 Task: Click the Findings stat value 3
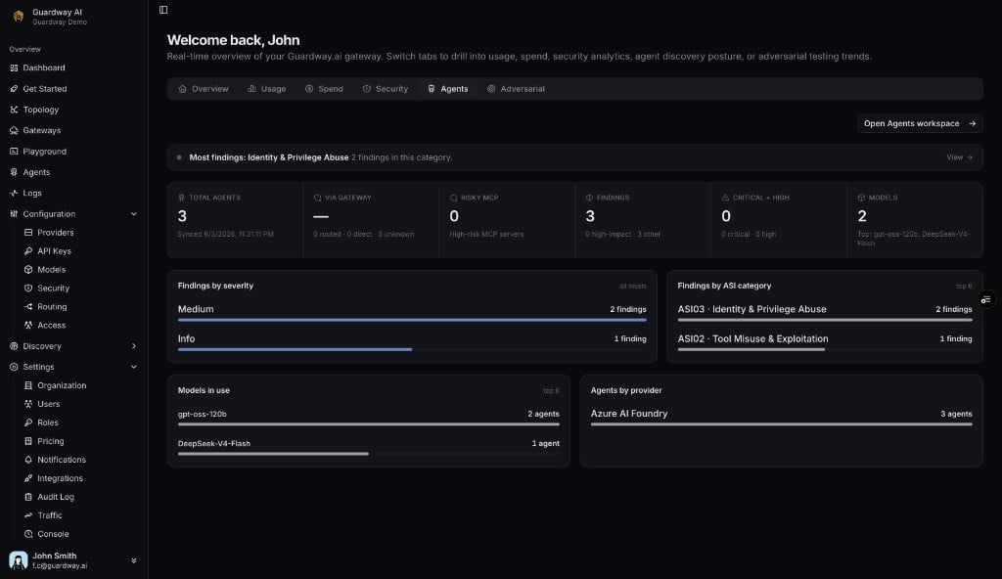(590, 216)
